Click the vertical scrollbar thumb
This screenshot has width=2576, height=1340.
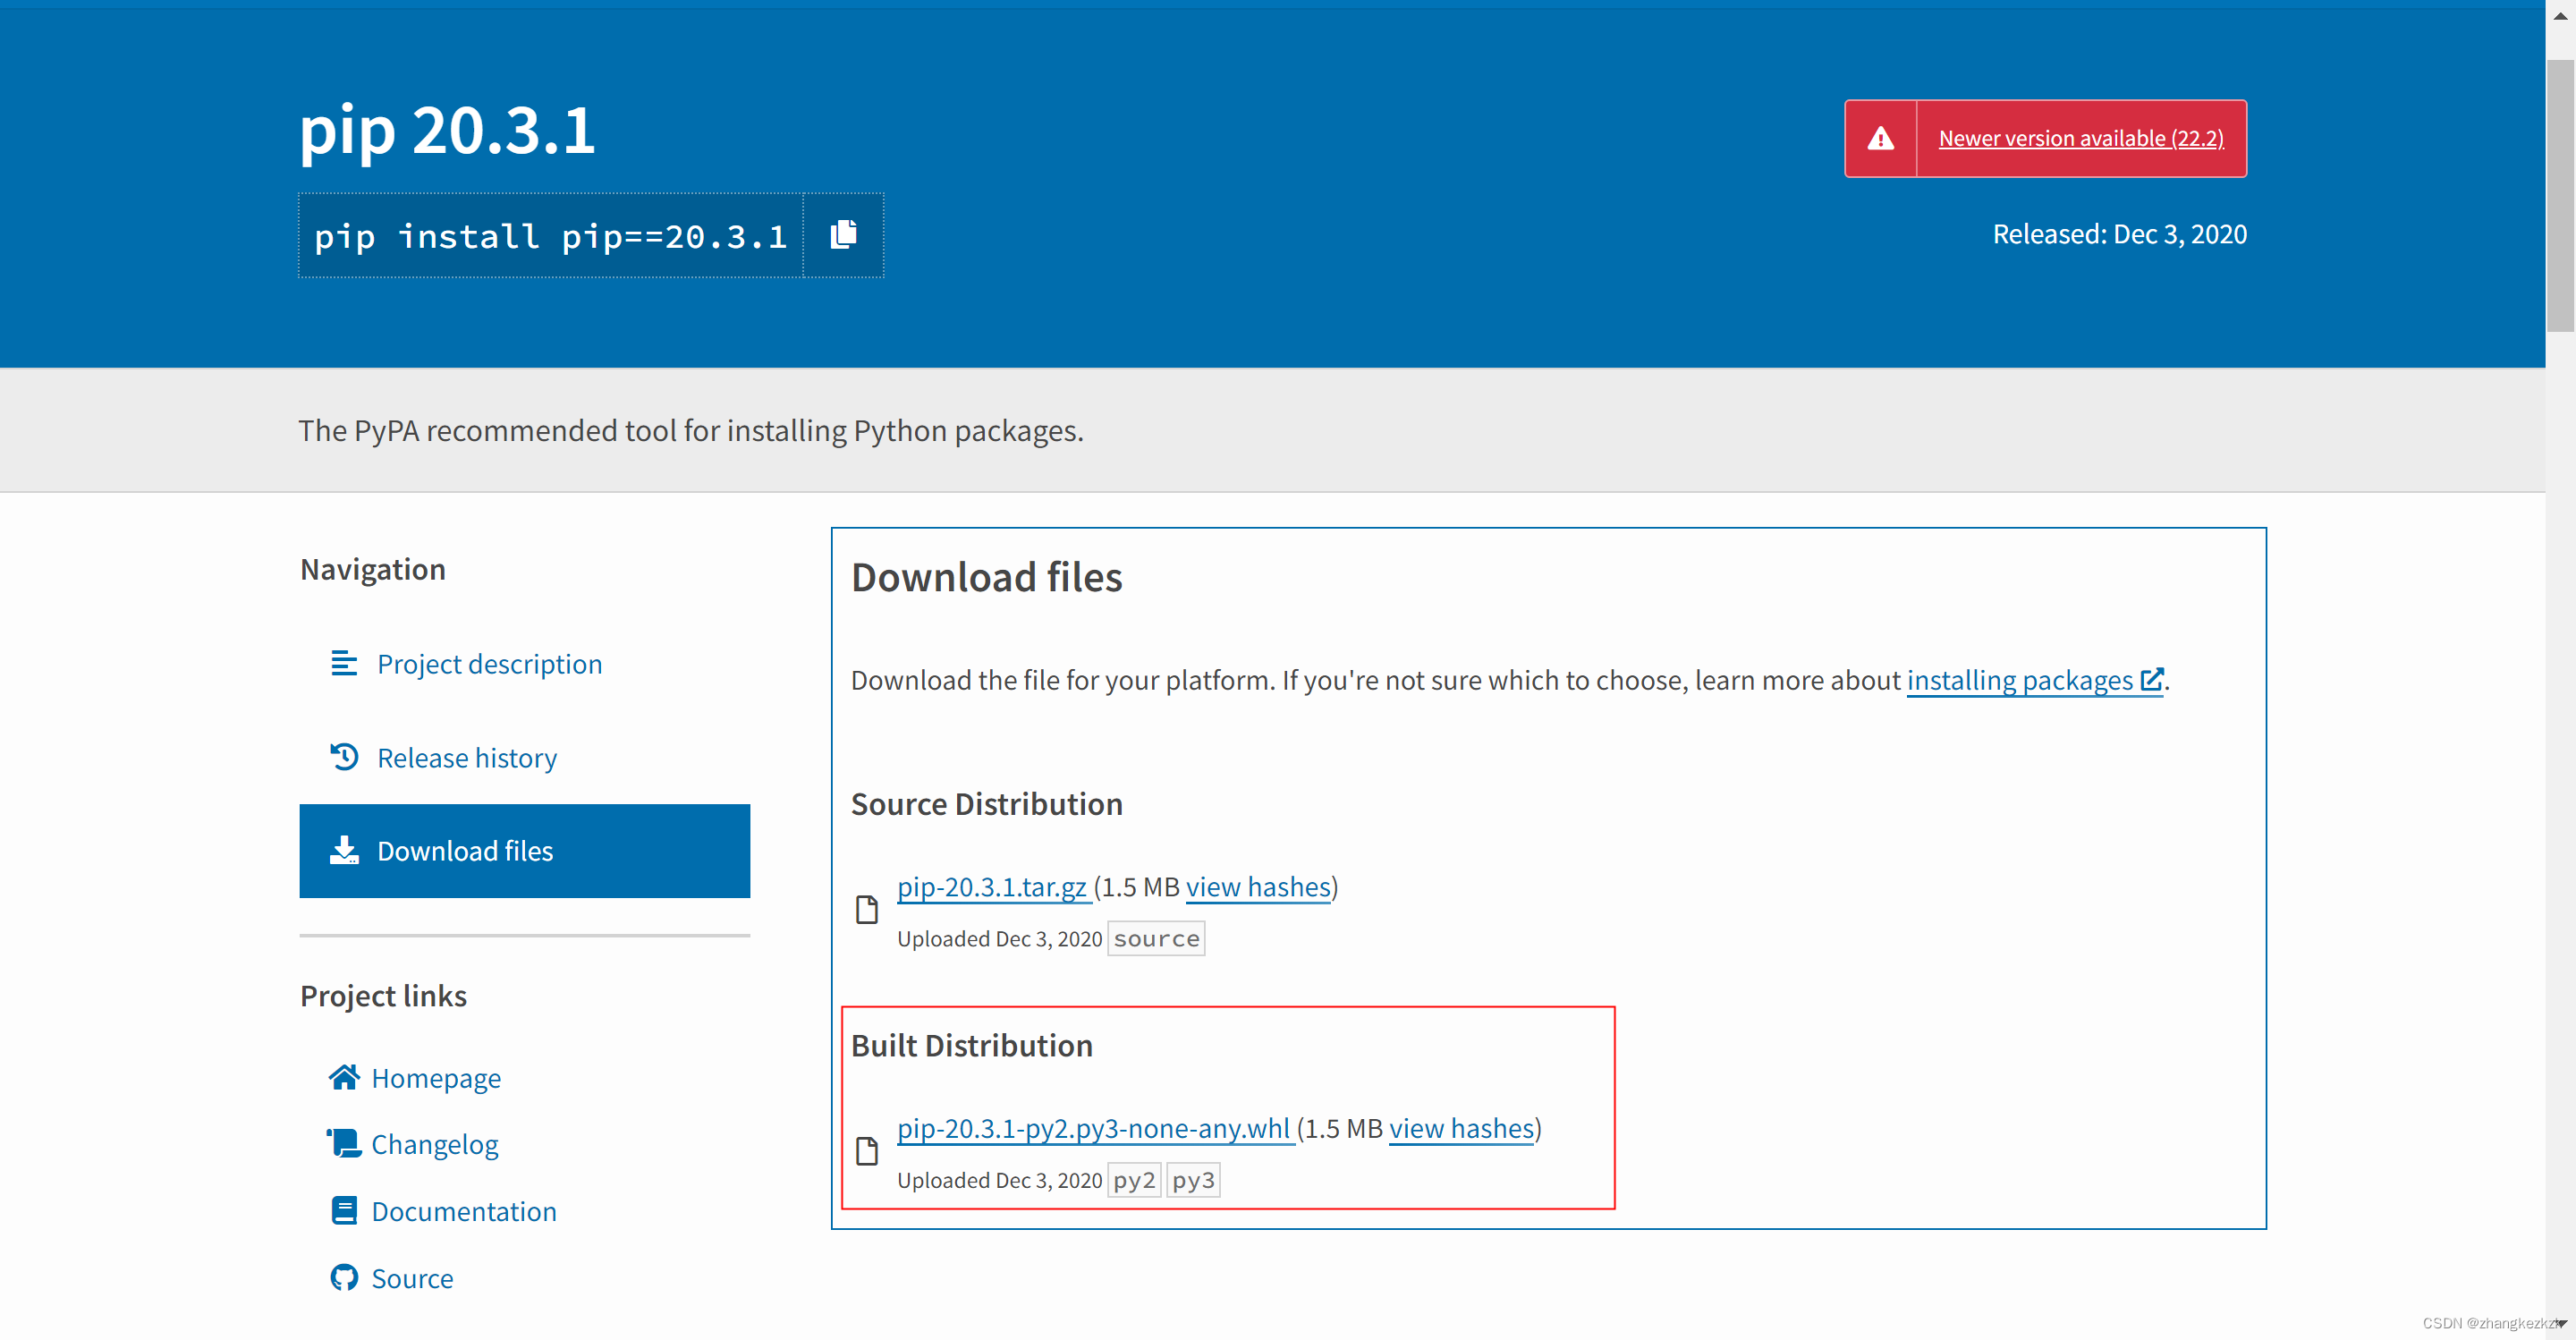click(2560, 195)
